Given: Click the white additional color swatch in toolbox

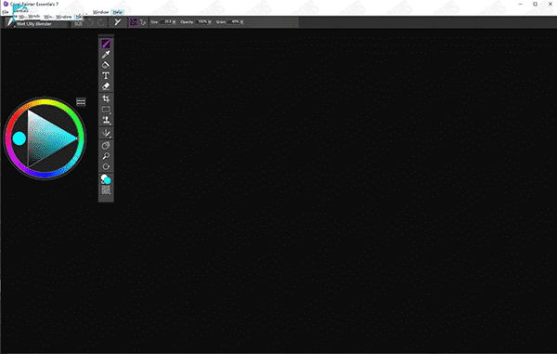Looking at the screenshot, I should click(103, 177).
